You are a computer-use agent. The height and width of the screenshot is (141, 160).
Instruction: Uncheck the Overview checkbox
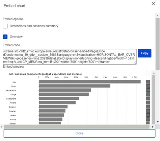[5, 37]
